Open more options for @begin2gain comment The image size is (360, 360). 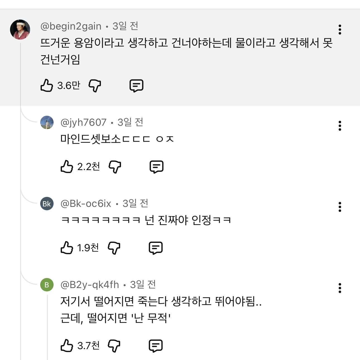[340, 30]
